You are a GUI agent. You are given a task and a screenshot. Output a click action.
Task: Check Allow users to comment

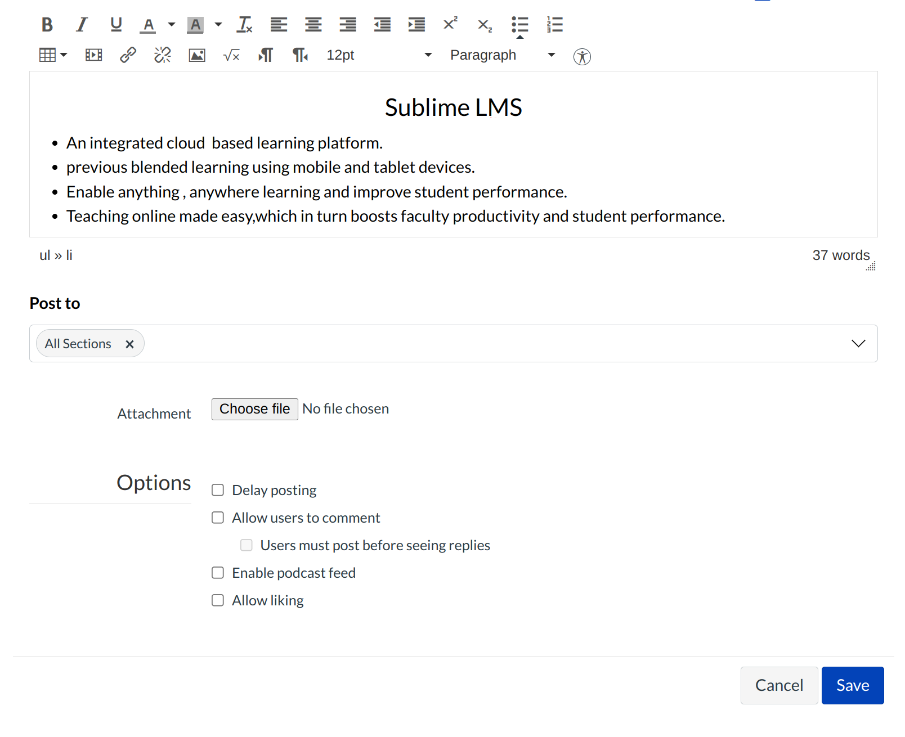[217, 517]
